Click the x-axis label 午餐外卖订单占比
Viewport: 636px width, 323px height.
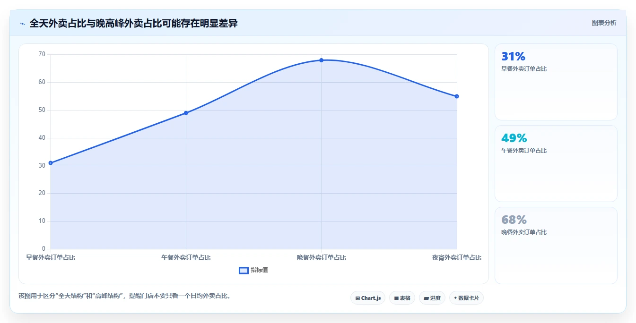[x=186, y=258]
